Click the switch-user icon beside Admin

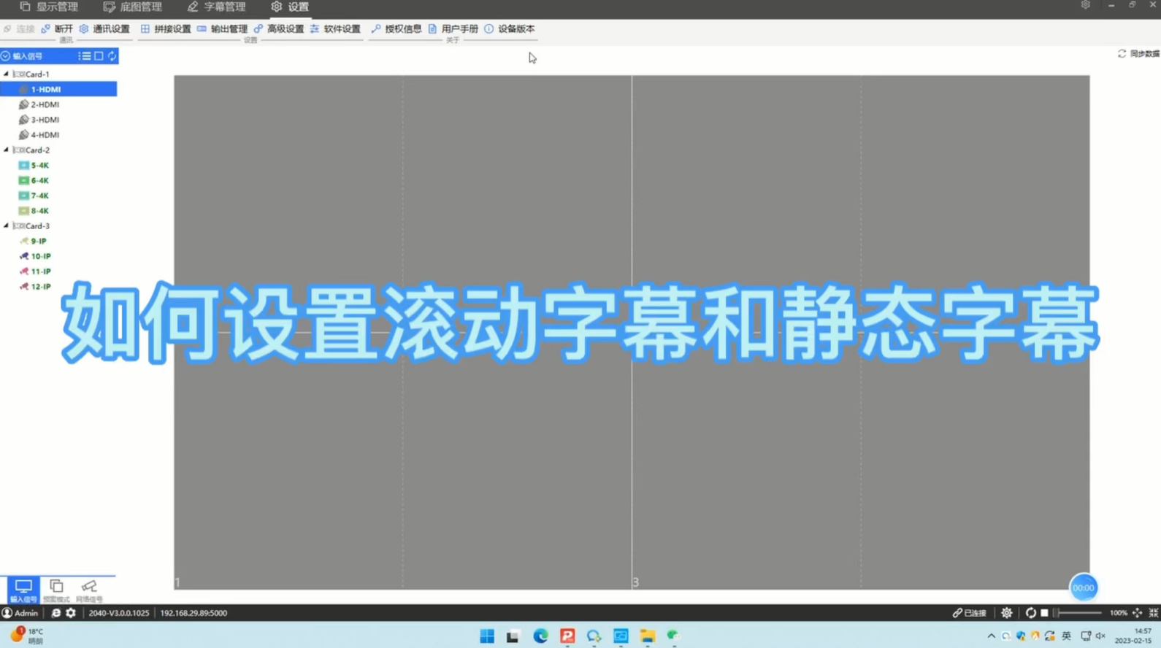click(55, 613)
